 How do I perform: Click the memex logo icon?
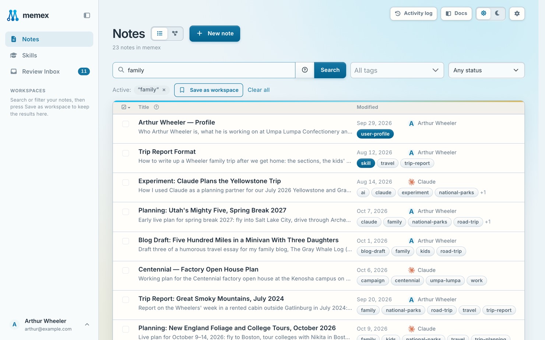(x=13, y=15)
